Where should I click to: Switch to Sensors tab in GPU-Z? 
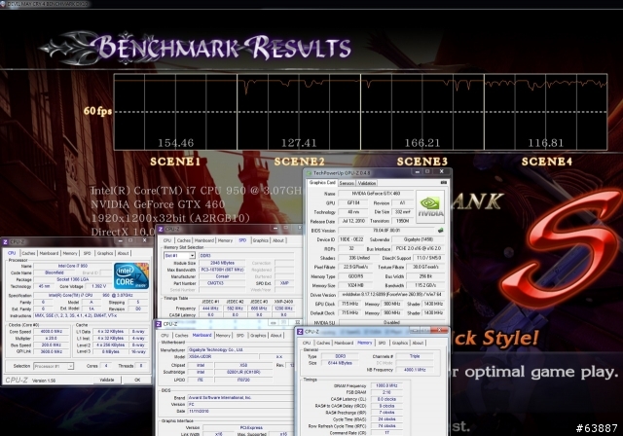[347, 183]
